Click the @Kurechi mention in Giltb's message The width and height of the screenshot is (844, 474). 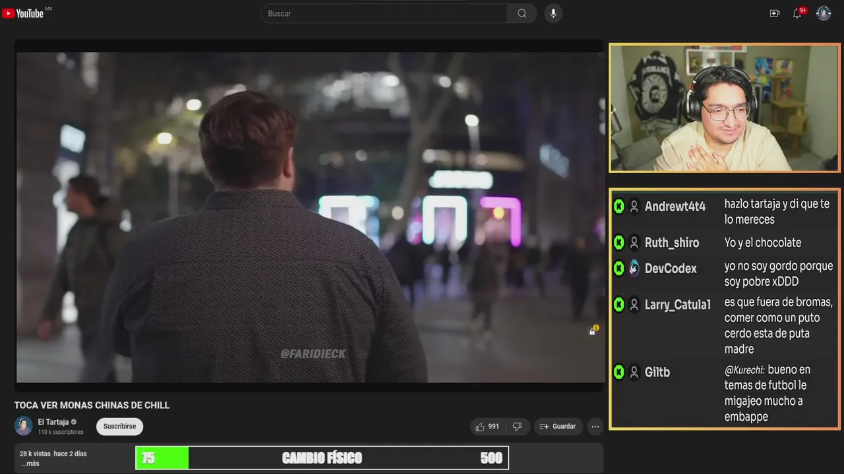[744, 370]
